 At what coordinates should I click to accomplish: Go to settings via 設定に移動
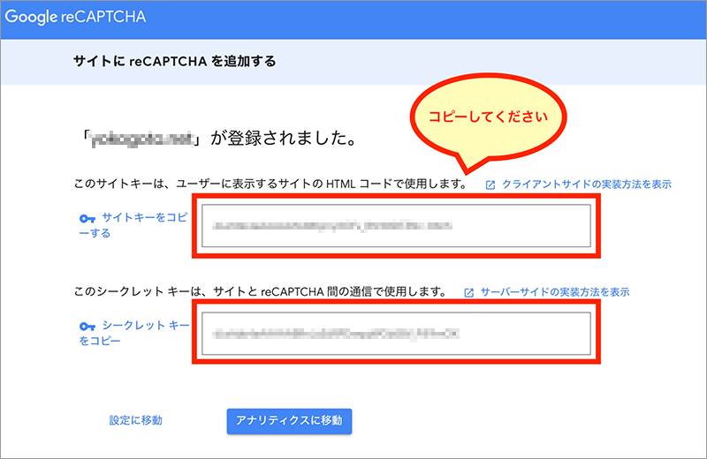pyautogui.click(x=136, y=420)
